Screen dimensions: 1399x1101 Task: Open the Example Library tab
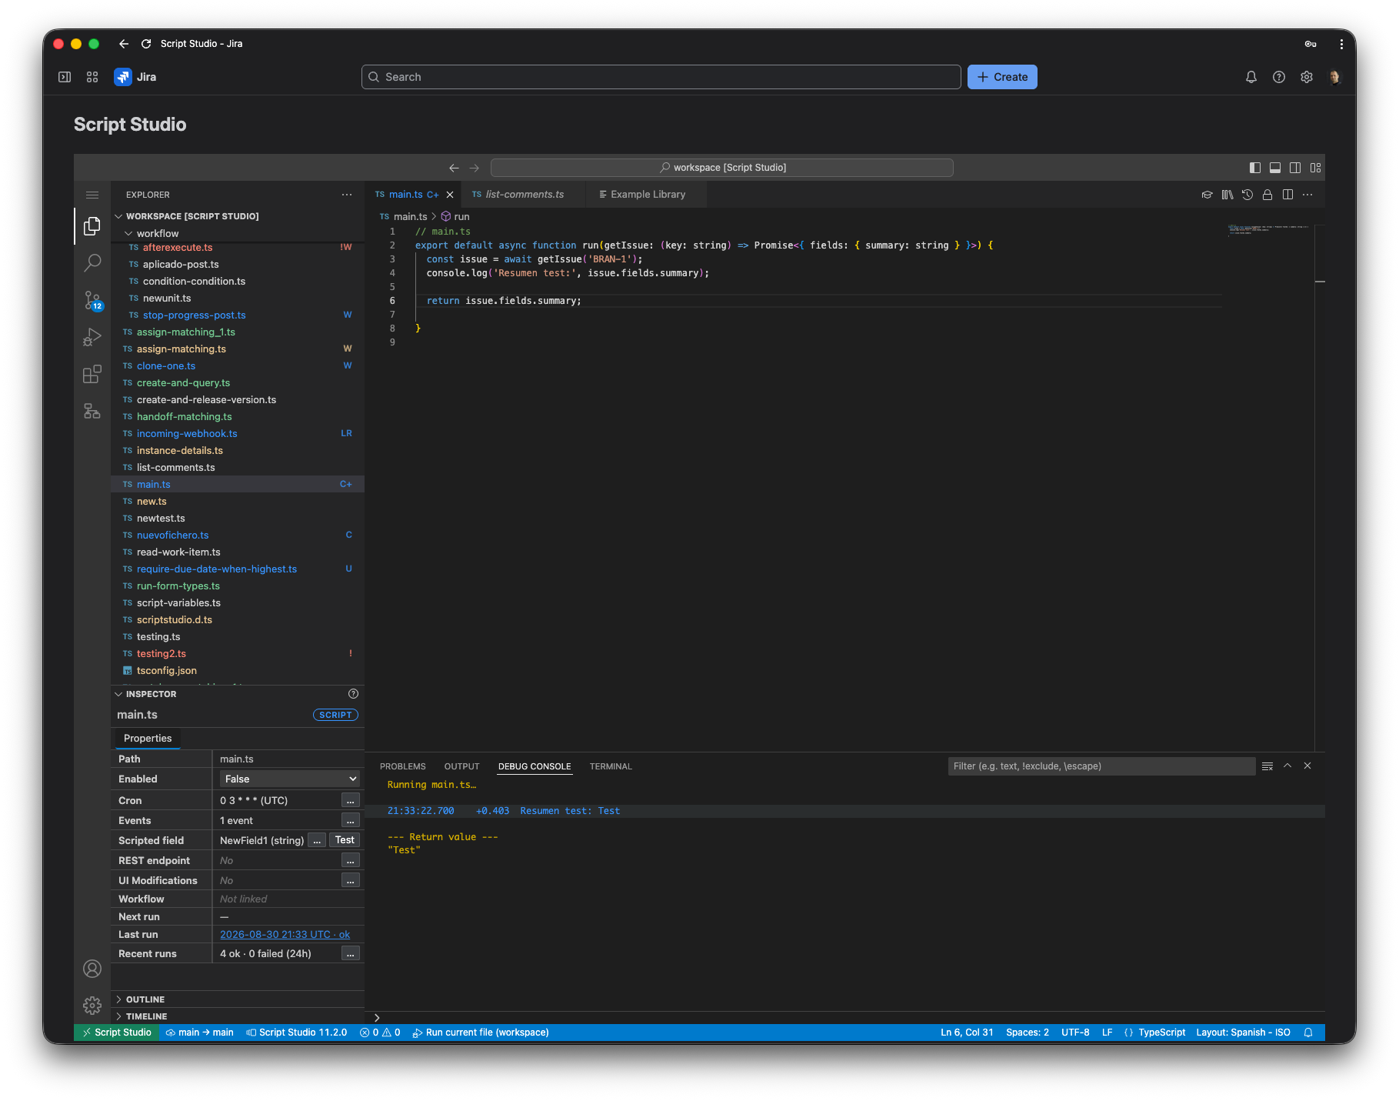[x=647, y=195]
